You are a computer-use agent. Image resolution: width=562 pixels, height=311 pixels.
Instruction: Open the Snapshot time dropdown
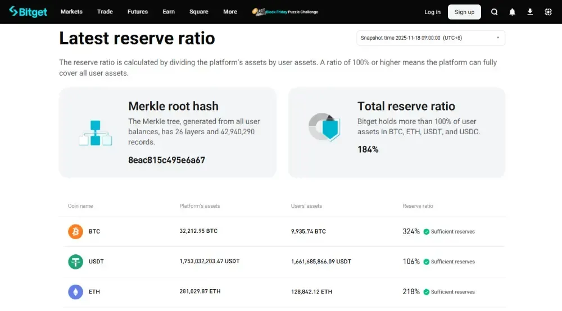click(x=430, y=38)
